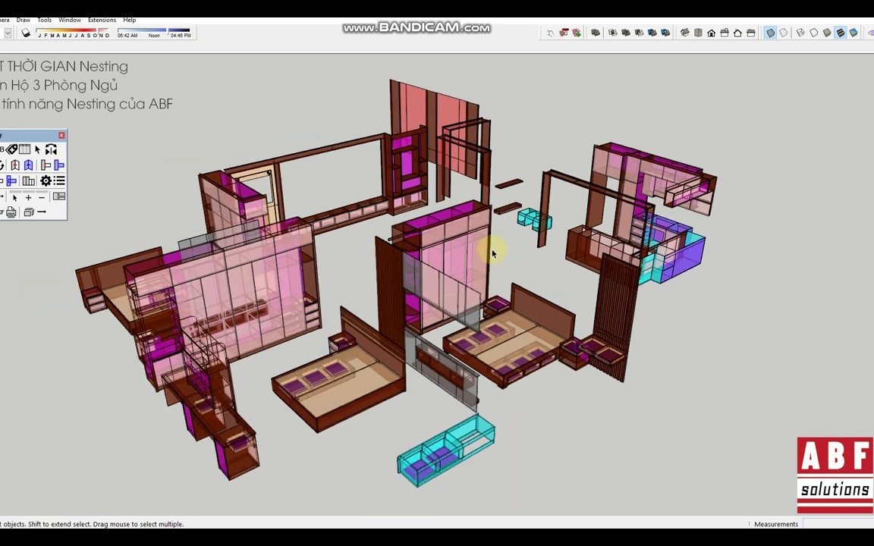874x546 pixels.
Task: Open the Extensions menu
Action: pos(102,19)
